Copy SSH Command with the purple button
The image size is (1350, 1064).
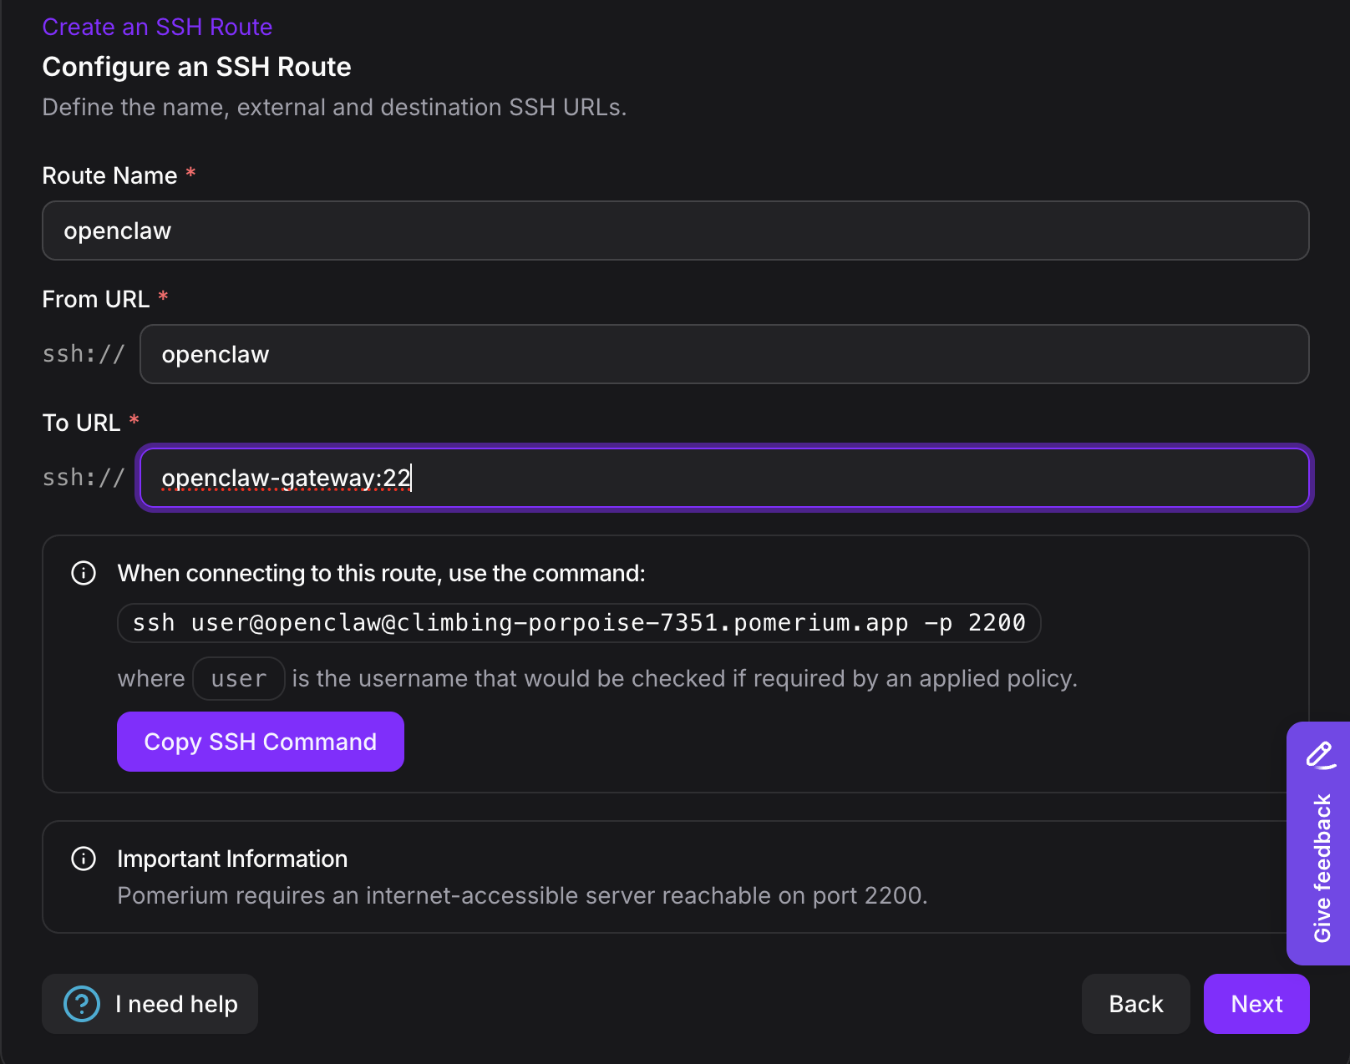coord(260,741)
